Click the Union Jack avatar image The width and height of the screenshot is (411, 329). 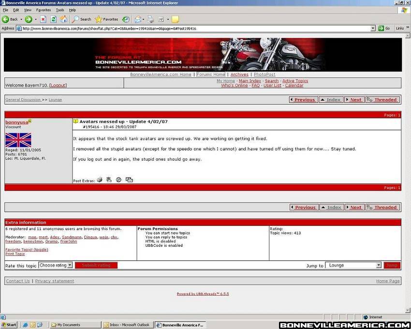click(18, 140)
